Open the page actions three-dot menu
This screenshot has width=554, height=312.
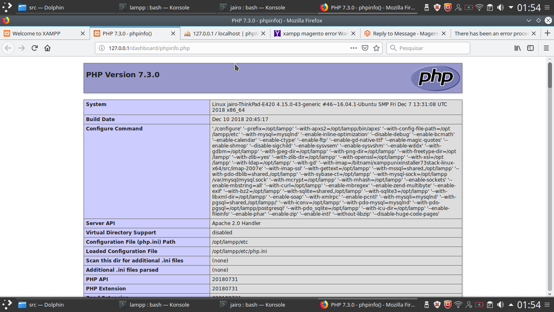pyautogui.click(x=353, y=48)
